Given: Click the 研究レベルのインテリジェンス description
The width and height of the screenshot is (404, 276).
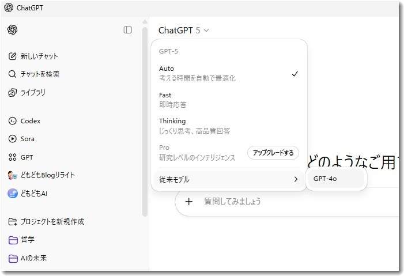Looking at the screenshot, I should pyautogui.click(x=197, y=157).
